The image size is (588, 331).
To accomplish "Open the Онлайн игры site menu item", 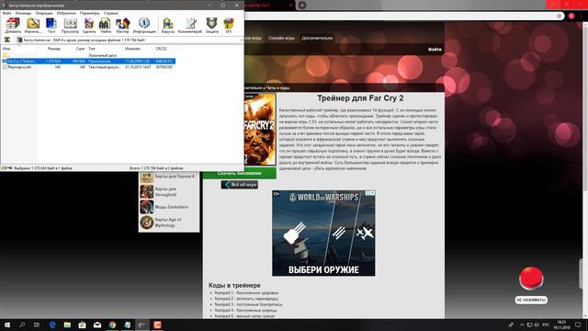I will [x=281, y=38].
